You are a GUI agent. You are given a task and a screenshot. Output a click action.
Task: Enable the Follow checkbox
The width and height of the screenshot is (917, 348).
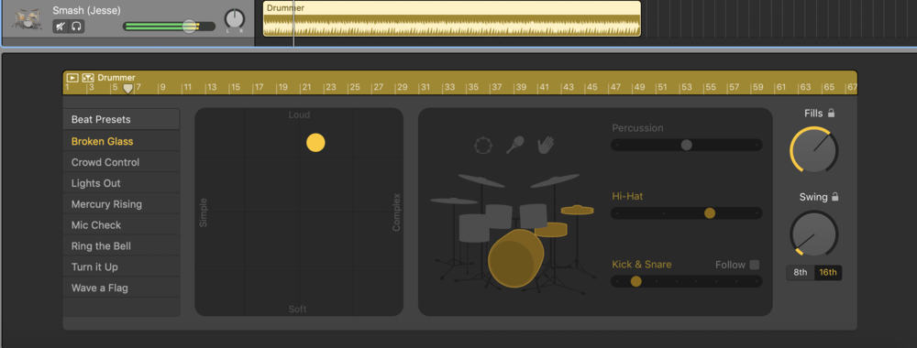point(755,265)
